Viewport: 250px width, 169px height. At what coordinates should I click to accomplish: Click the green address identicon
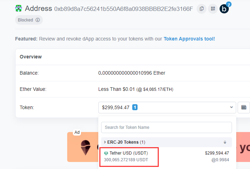(19, 8)
